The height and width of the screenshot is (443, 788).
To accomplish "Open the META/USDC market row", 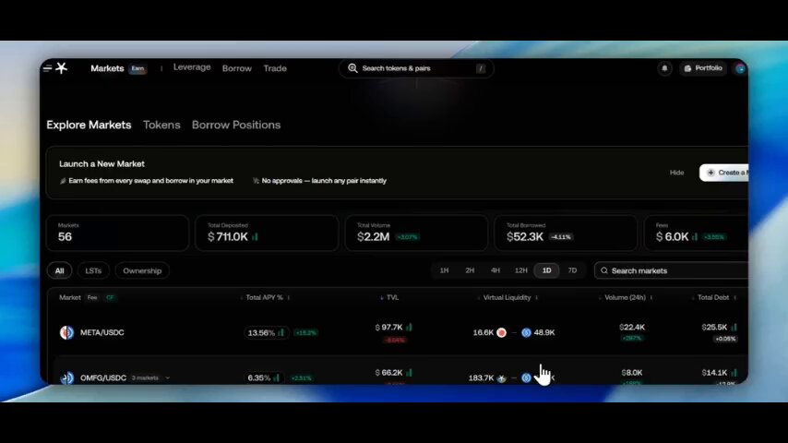I will (x=397, y=332).
